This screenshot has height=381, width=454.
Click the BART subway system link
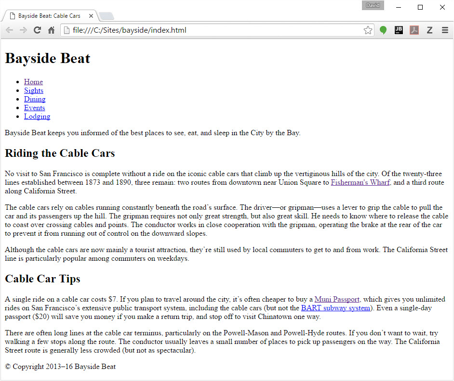[335, 308]
